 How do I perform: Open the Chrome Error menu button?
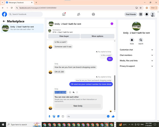tap(154, 8)
